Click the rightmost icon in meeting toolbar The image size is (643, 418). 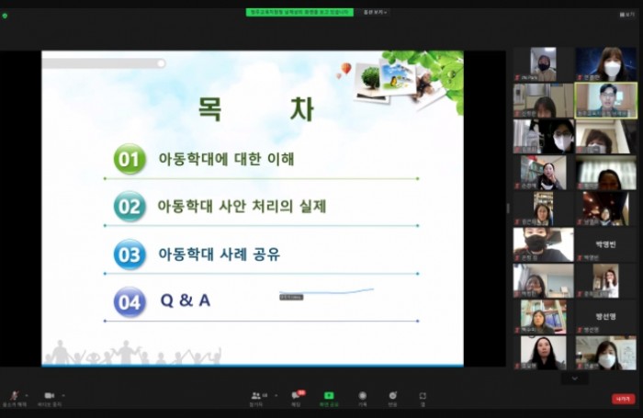click(x=423, y=396)
